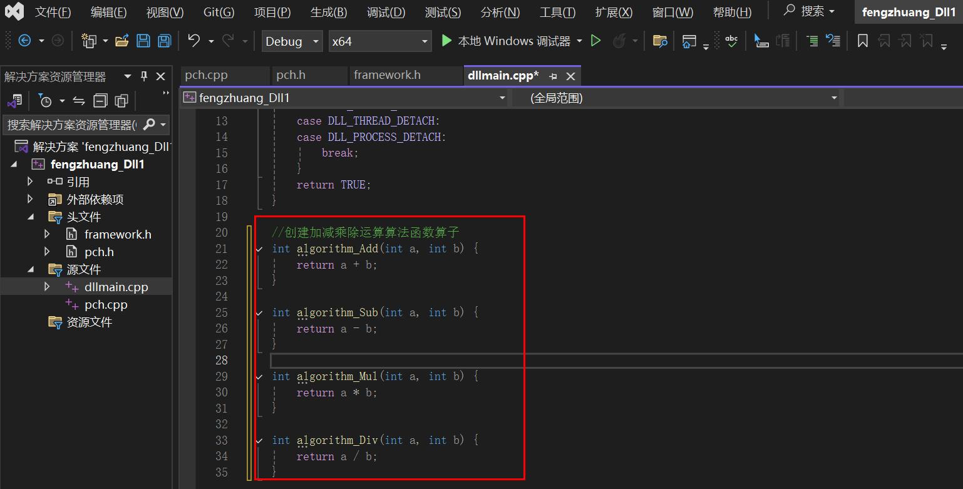
Task: Open the Git(G) menu
Action: 219,12
